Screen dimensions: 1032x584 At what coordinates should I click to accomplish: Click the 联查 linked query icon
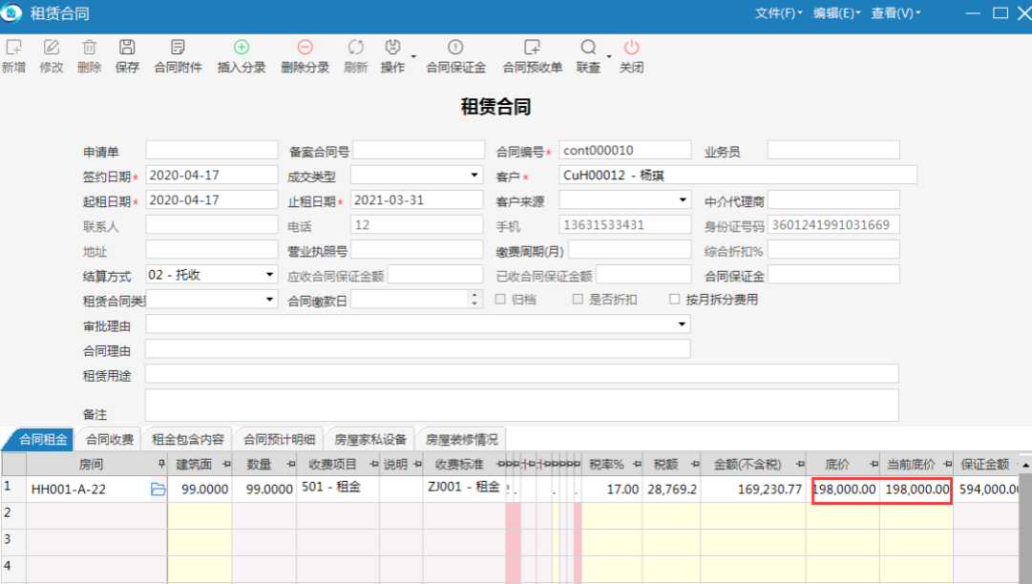(588, 48)
